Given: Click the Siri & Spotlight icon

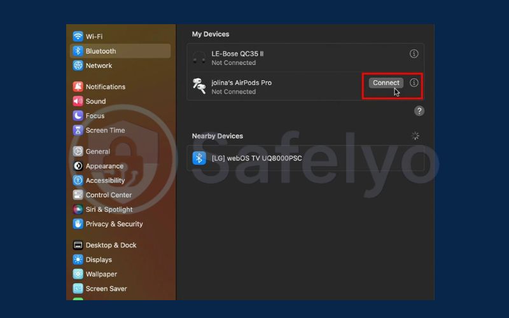Looking at the screenshot, I should pyautogui.click(x=78, y=209).
